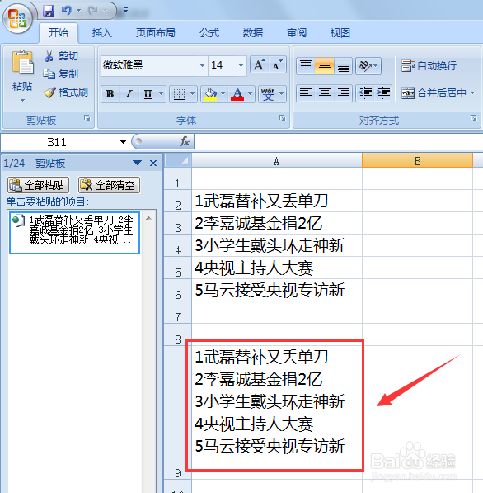Screen dimensions: 483x493
Task: Open the 数据 tab
Action: tap(253, 33)
